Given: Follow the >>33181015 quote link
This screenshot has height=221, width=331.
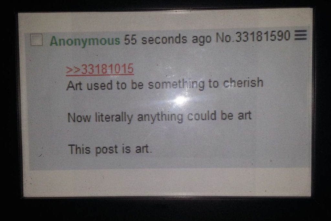Looking at the screenshot, I should tap(100, 69).
